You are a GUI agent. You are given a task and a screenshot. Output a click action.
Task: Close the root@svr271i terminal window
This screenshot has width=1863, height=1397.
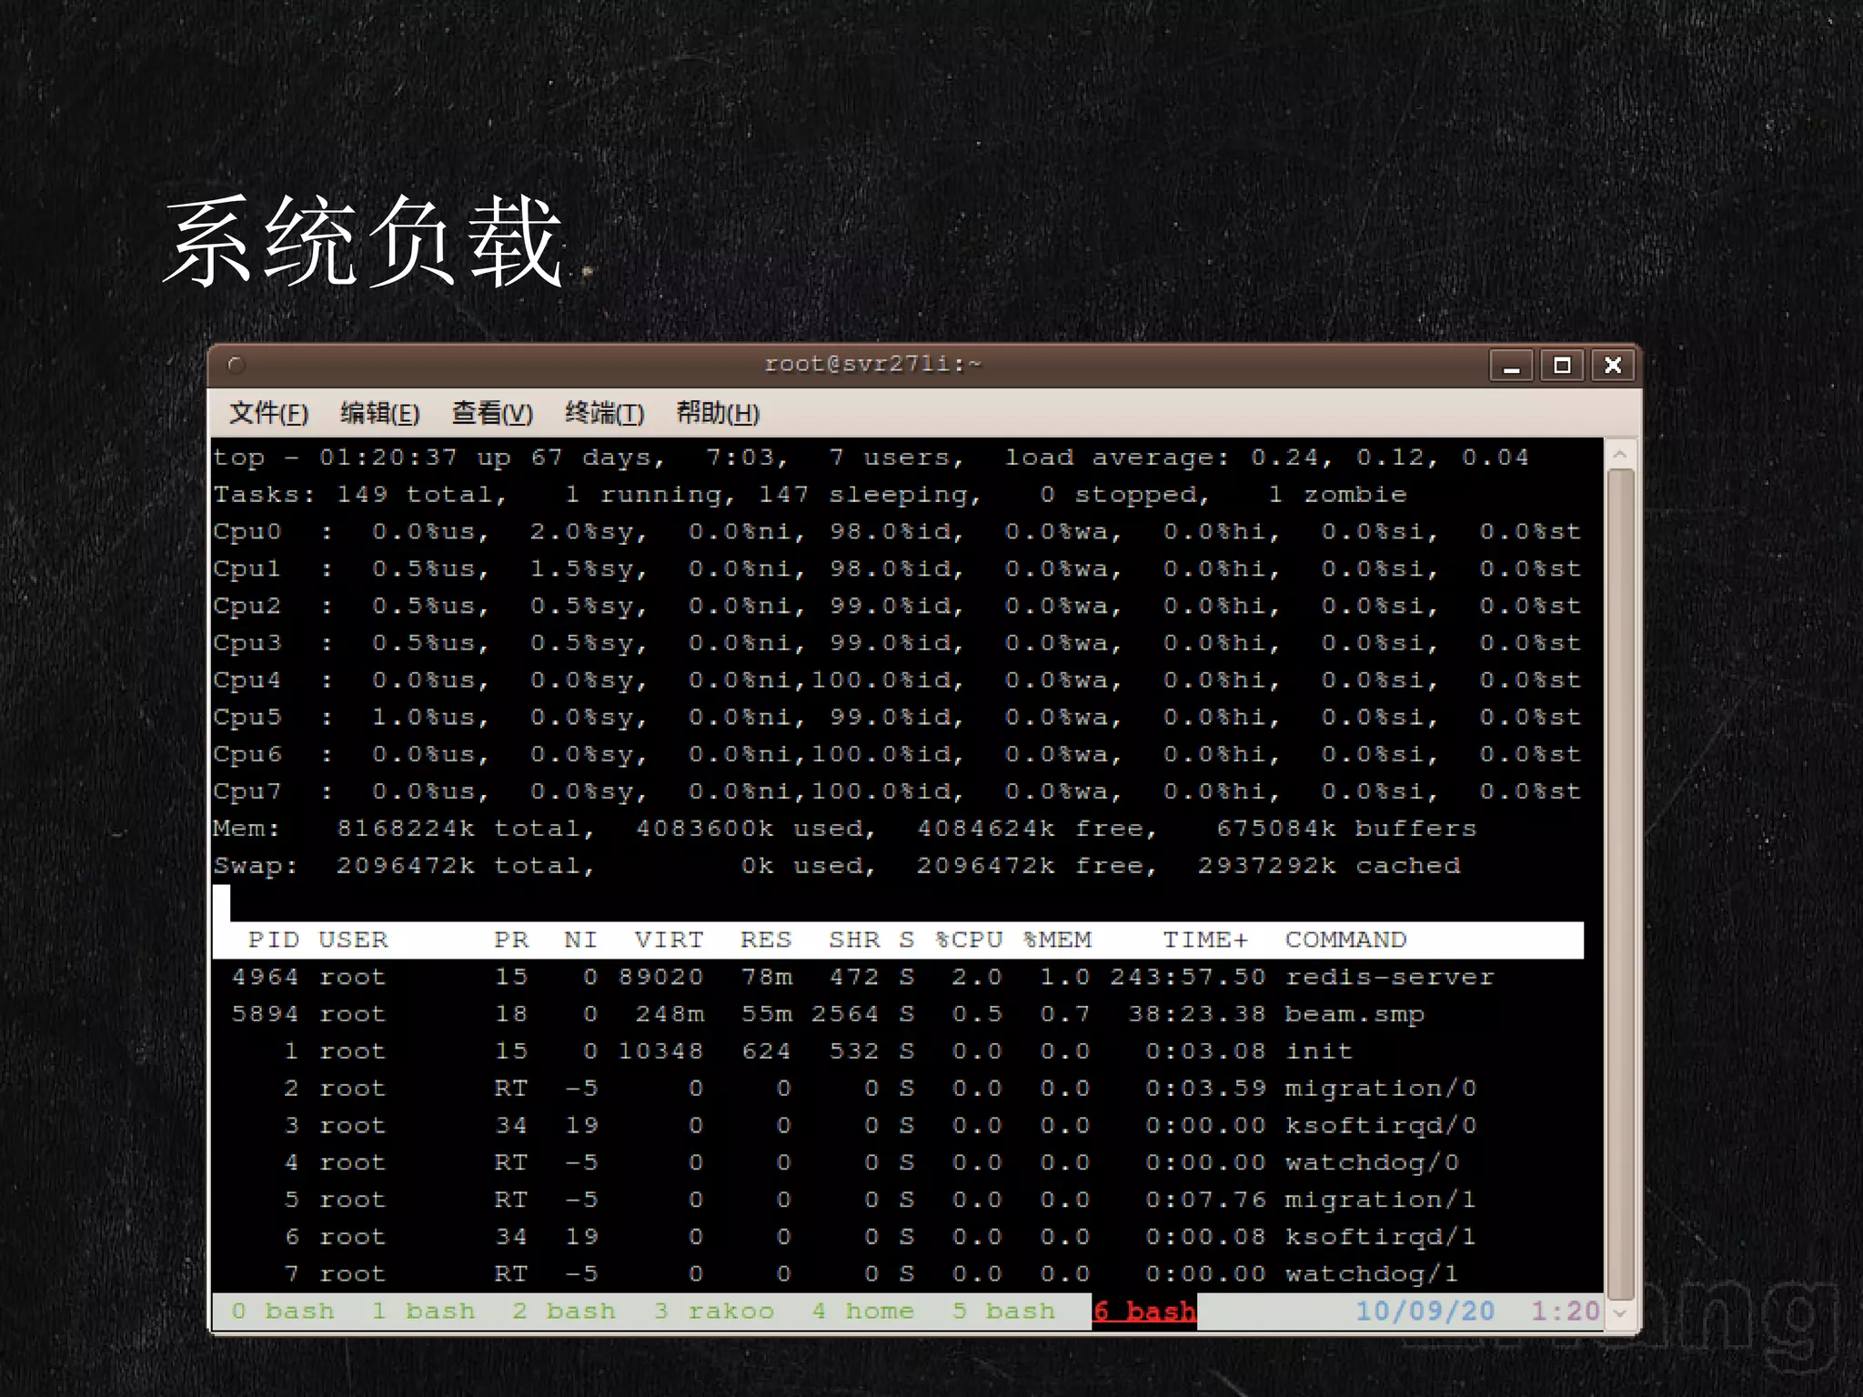1613,366
